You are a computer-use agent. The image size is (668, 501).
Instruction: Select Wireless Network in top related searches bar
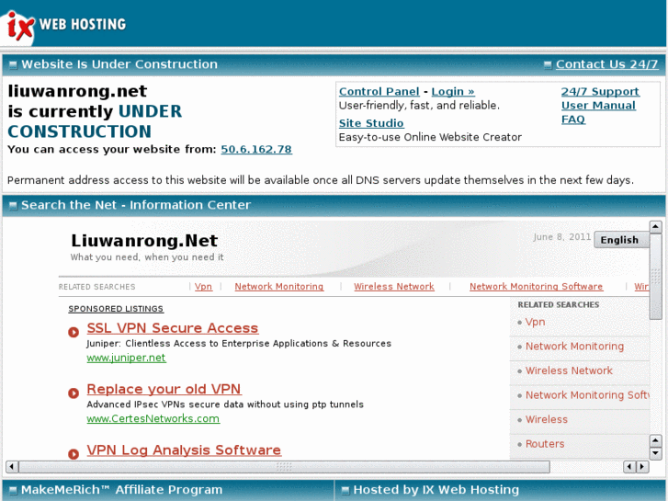pos(393,287)
